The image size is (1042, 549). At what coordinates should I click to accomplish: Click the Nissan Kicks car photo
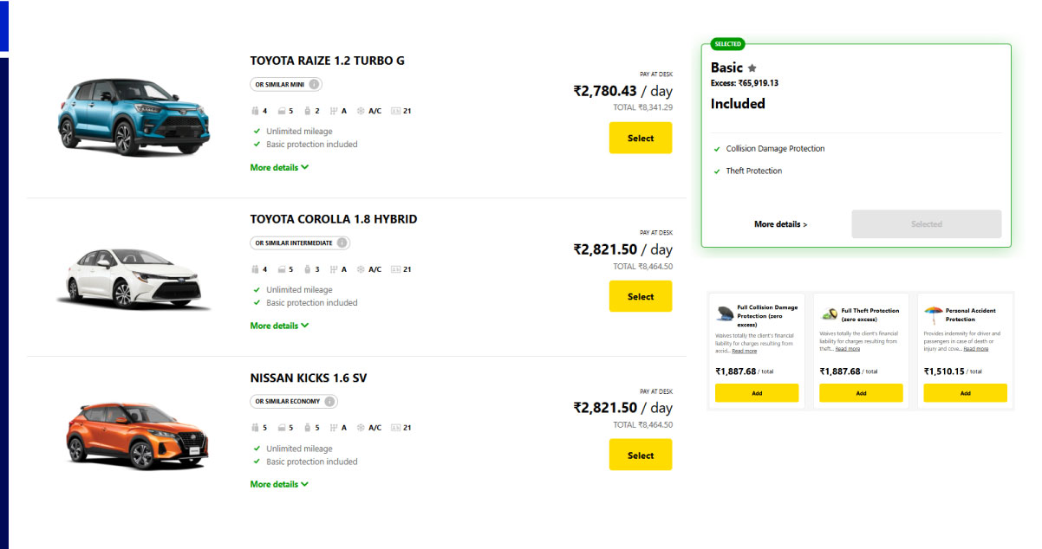point(134,433)
